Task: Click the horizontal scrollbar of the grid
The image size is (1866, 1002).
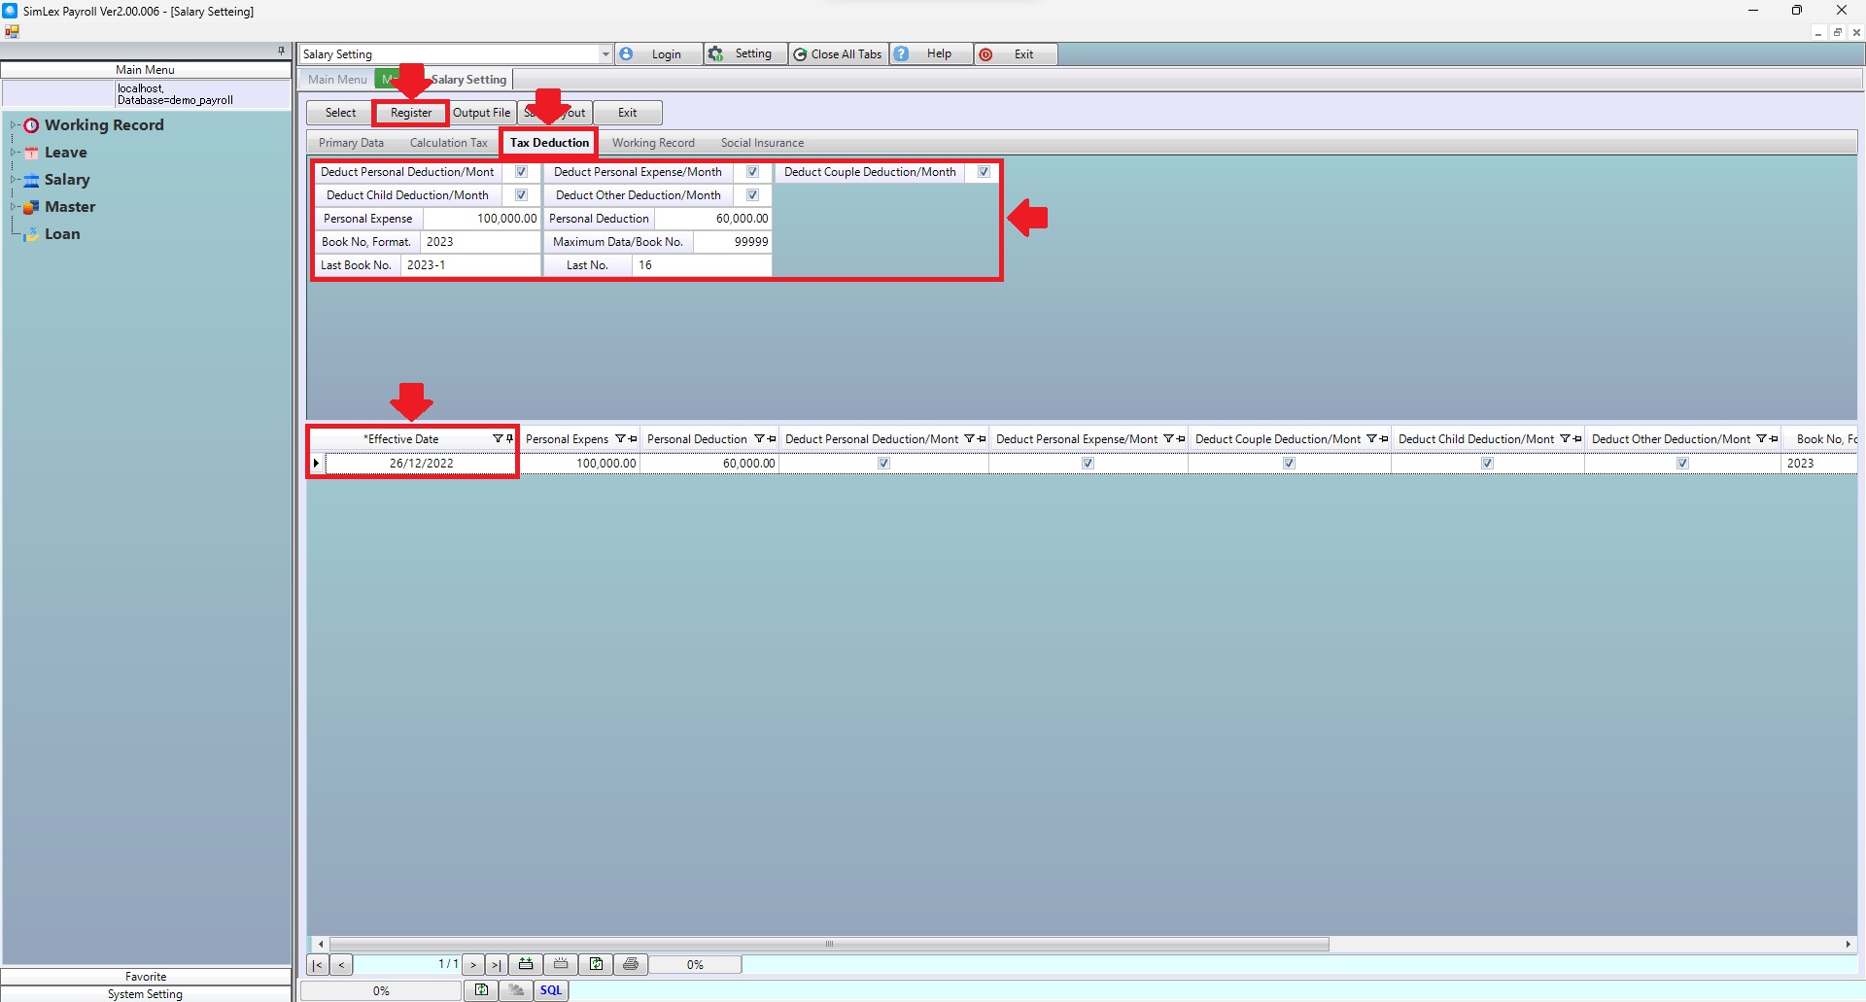Action: pos(828,944)
